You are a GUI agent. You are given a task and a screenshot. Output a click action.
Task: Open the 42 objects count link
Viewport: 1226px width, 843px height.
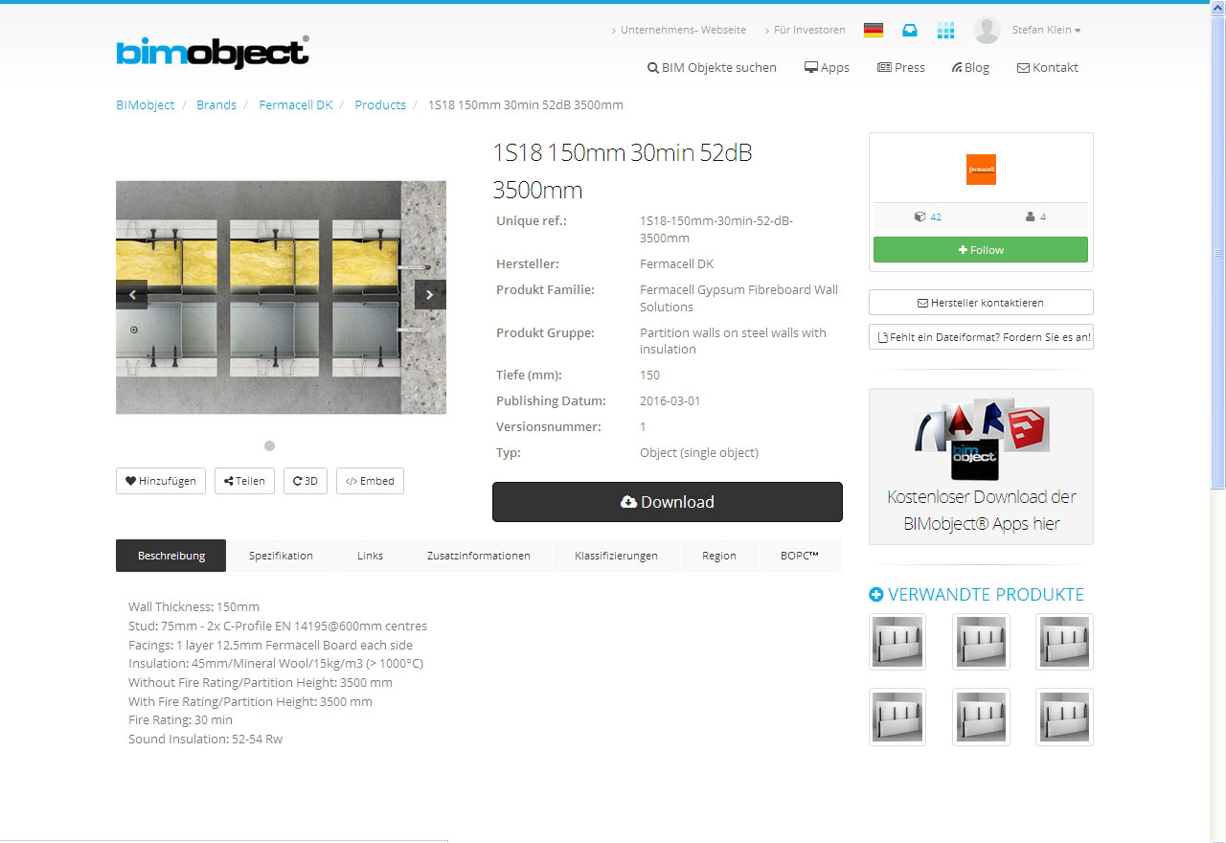[928, 216]
